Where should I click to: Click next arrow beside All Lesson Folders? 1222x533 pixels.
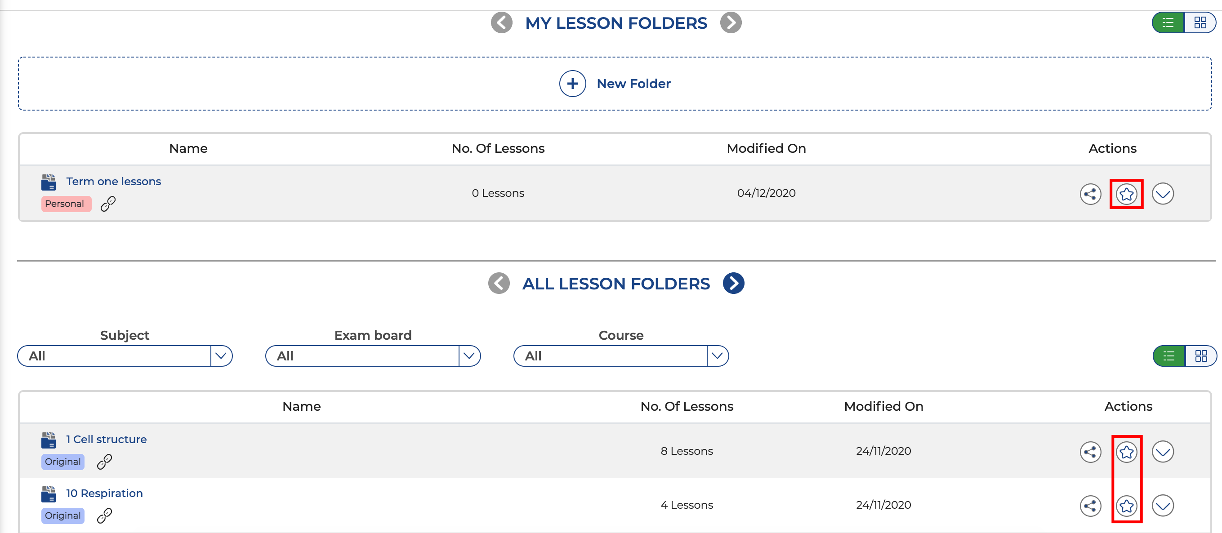point(733,284)
